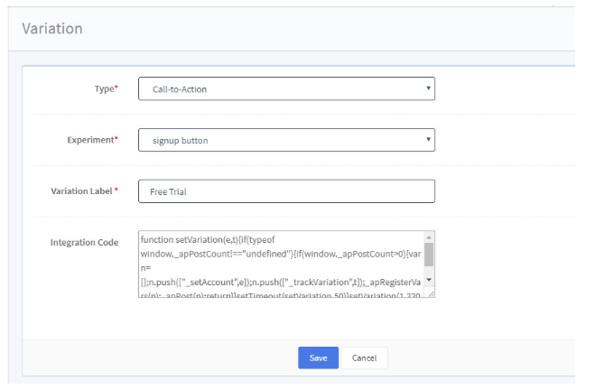Click inside the Integration Code text area

coord(280,264)
